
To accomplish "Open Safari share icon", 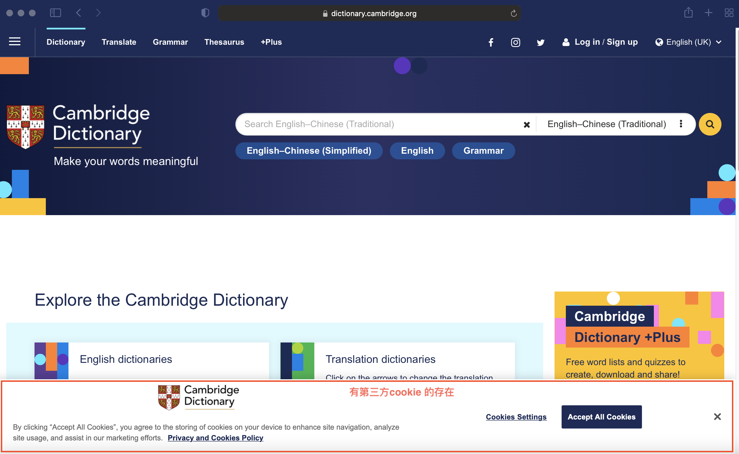I will click(x=688, y=13).
